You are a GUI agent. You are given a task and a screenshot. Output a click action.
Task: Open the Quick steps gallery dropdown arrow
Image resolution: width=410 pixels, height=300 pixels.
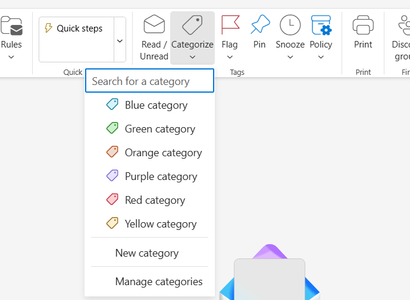coord(120,41)
